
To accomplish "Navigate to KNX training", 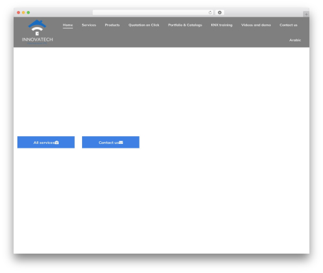I will [222, 25].
